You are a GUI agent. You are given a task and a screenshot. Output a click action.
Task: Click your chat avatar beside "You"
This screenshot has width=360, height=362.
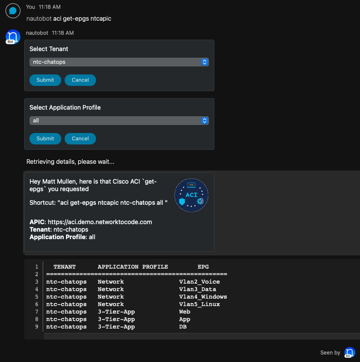click(x=13, y=11)
